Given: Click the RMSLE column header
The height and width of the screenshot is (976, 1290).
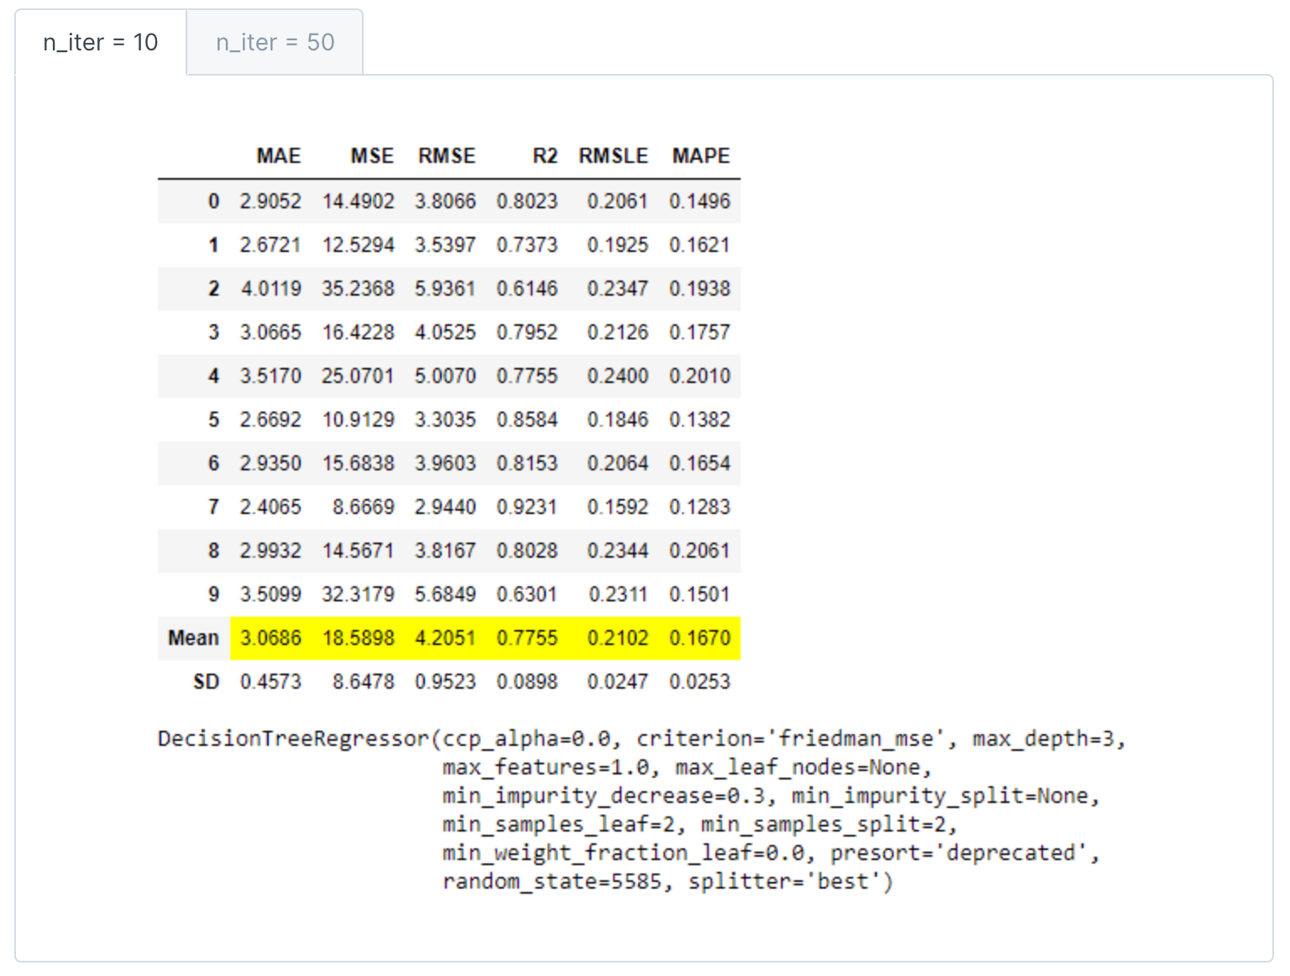Looking at the screenshot, I should [x=613, y=156].
